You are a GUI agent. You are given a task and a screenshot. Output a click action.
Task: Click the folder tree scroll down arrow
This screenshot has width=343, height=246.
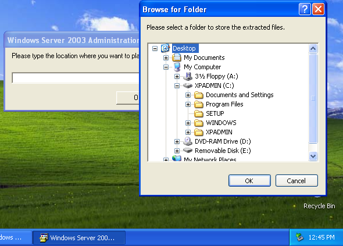pyautogui.click(x=313, y=156)
